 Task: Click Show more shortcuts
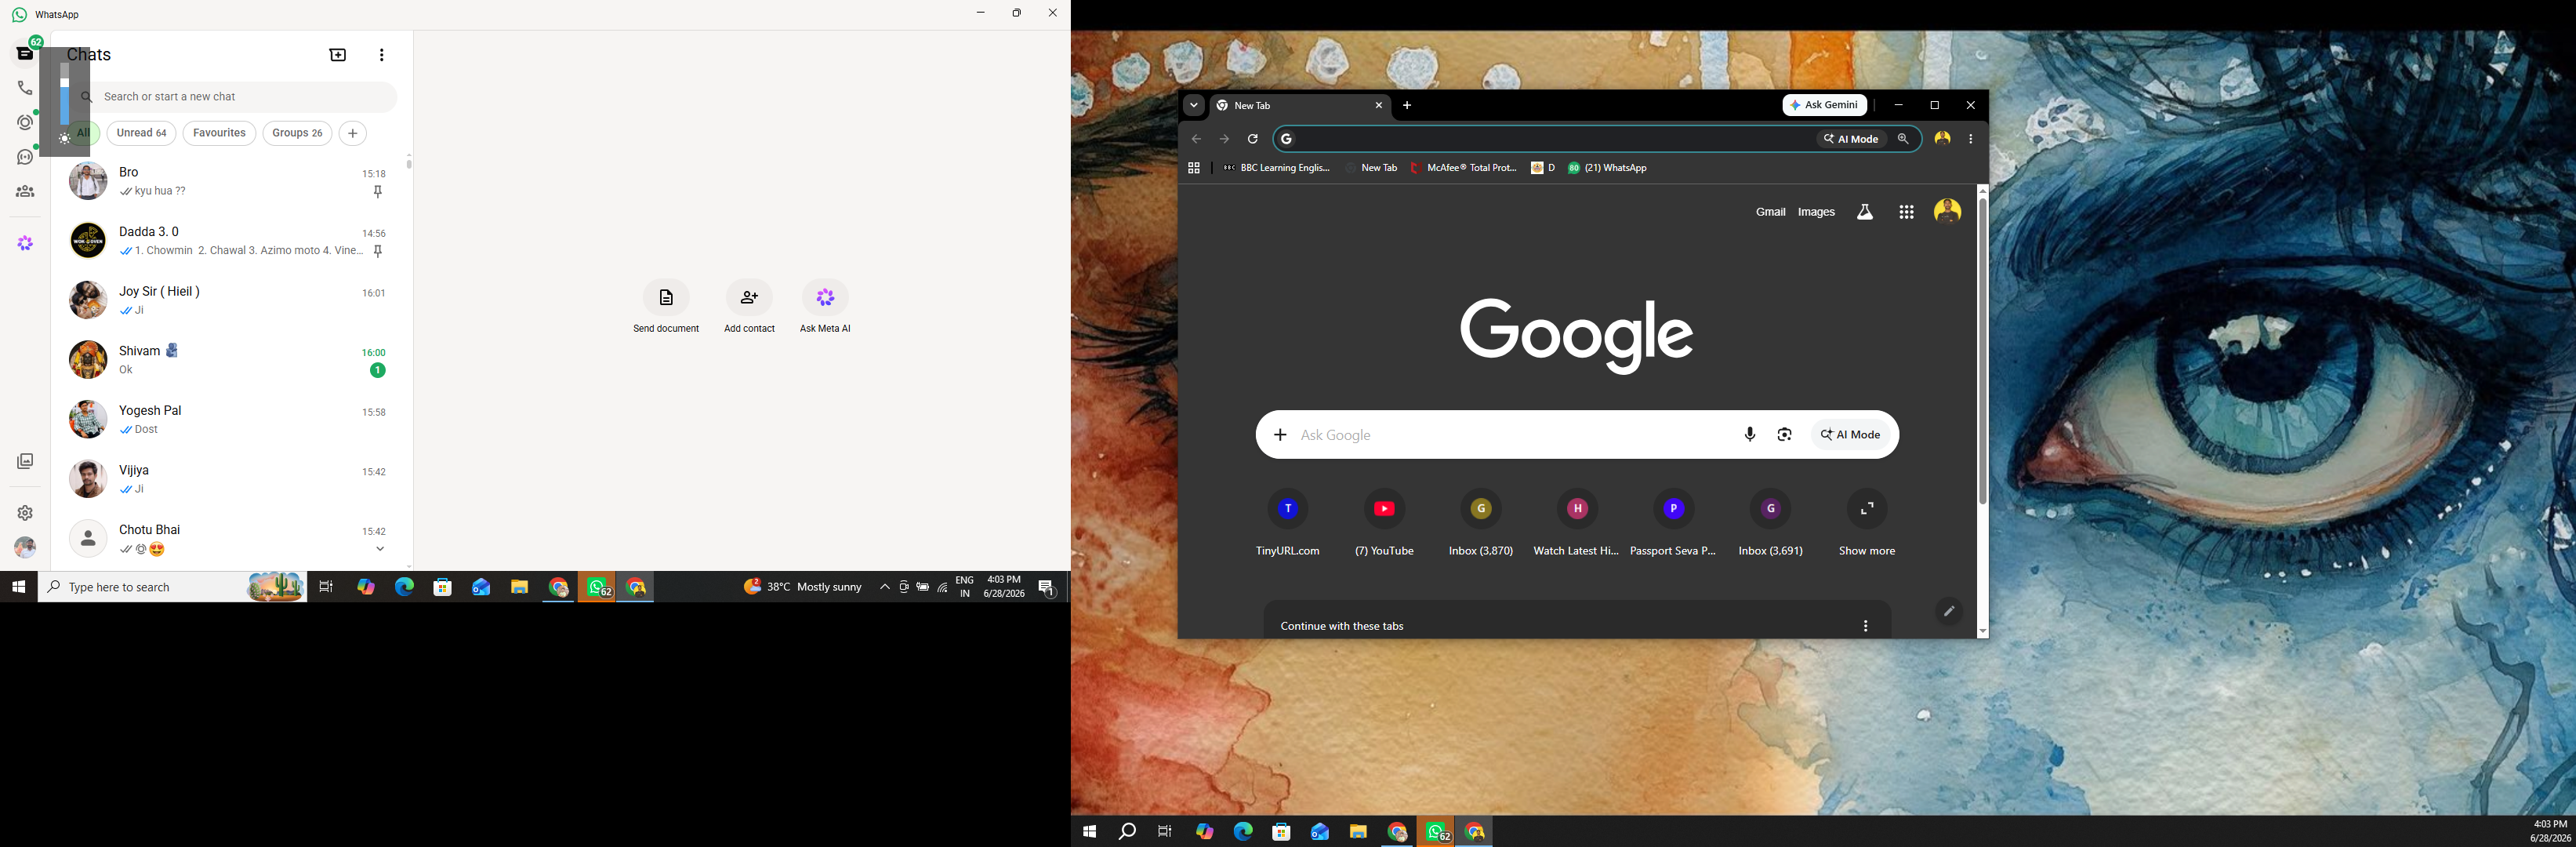click(x=1867, y=524)
